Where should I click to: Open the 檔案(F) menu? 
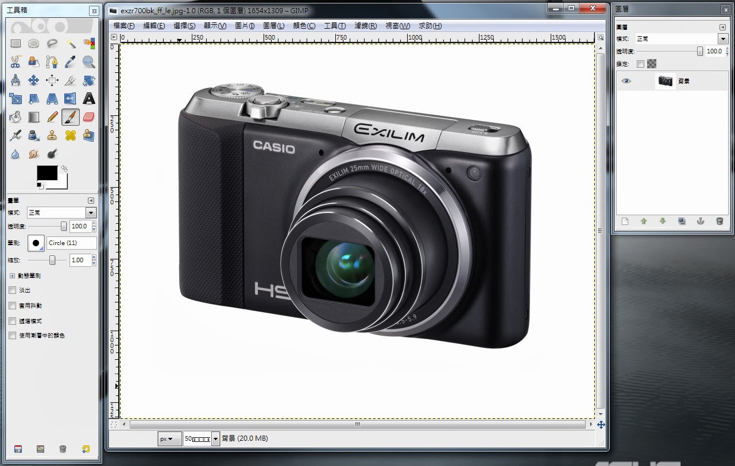[124, 26]
